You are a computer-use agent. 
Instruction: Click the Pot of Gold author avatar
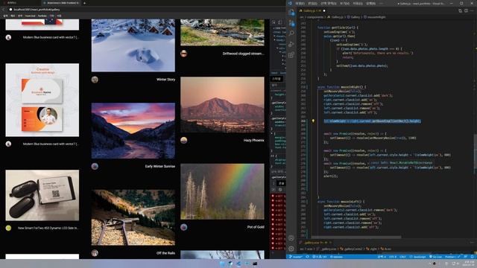pyautogui.click(x=184, y=227)
